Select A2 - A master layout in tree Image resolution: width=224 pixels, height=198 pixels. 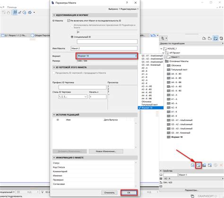(x=174, y=95)
